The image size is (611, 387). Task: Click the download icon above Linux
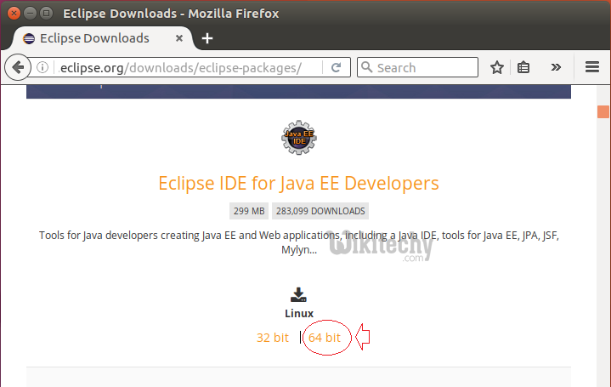(298, 294)
